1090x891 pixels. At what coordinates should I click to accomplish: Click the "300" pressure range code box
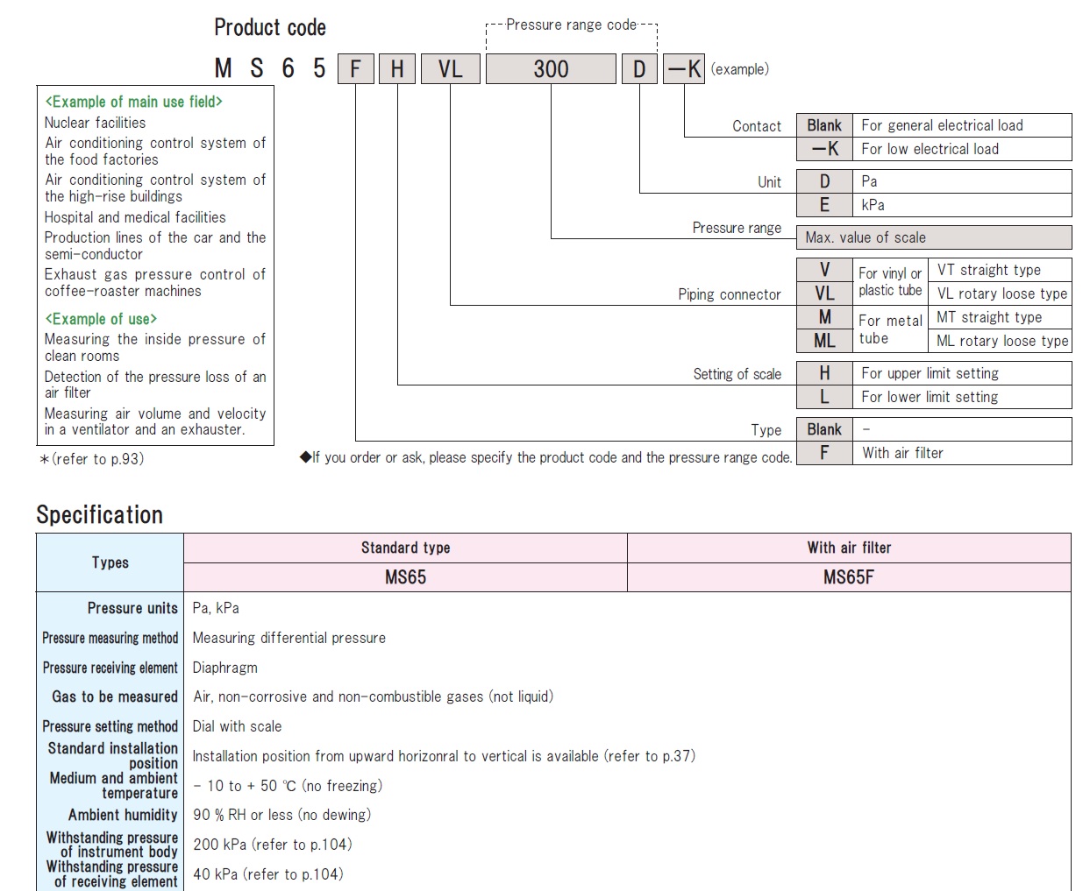tap(551, 69)
